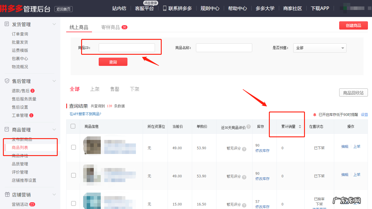The height and width of the screenshot is (209, 372).
Task: Toggle the select-all checkbox in table header
Action: (73, 126)
